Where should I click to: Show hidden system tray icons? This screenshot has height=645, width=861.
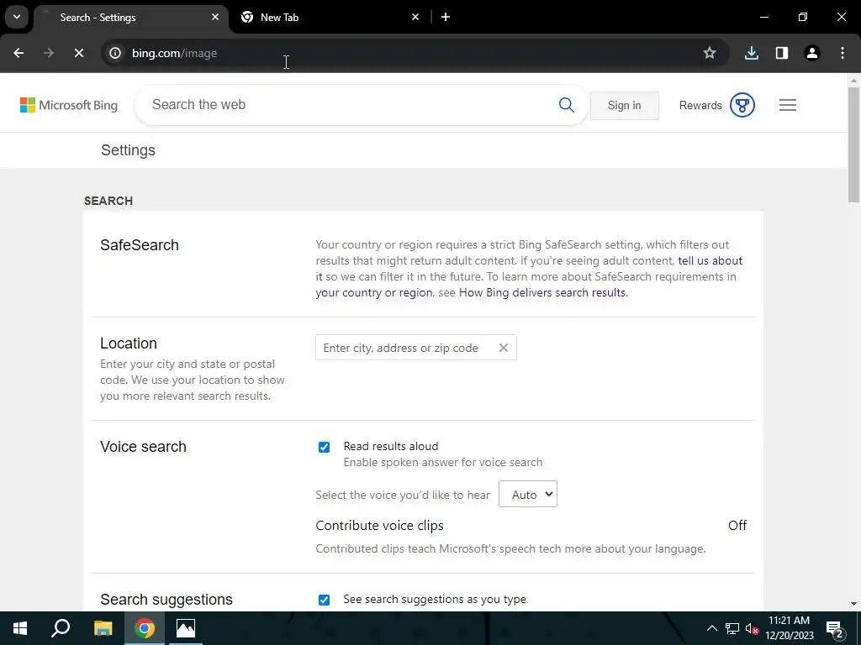711,628
